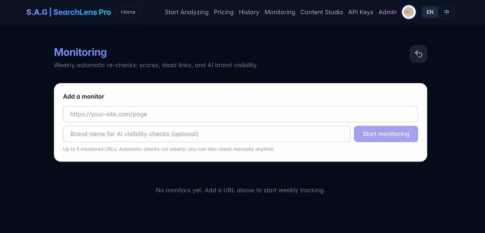This screenshot has width=485, height=233.
Task: Click the 'Up to 5 monitored URLs' note
Action: click(x=169, y=149)
